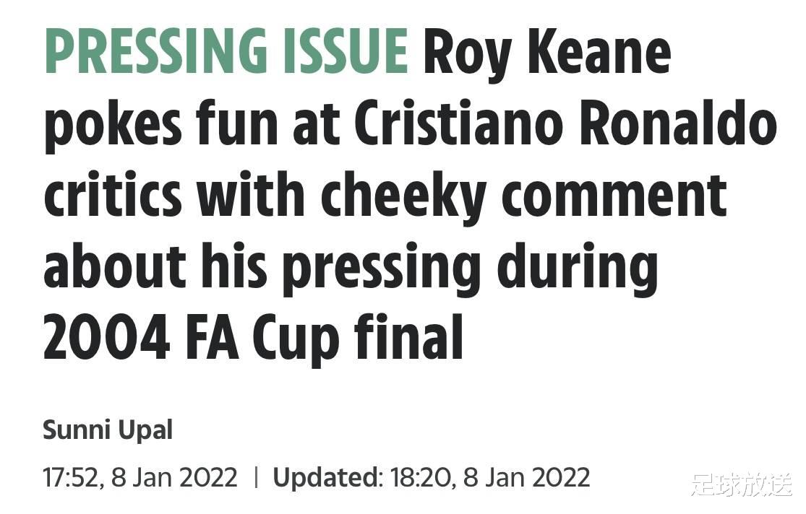This screenshot has width=806, height=514.
Task: Click the Updated 18:20 timestamp text
Action: [x=432, y=477]
